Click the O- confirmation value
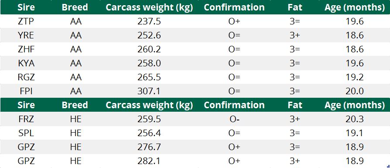390x168 pixels. (x=234, y=119)
